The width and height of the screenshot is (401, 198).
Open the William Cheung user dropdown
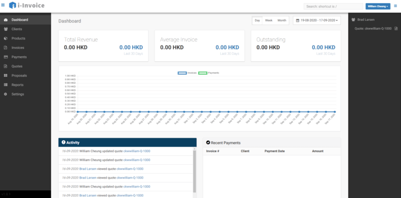click(x=378, y=6)
